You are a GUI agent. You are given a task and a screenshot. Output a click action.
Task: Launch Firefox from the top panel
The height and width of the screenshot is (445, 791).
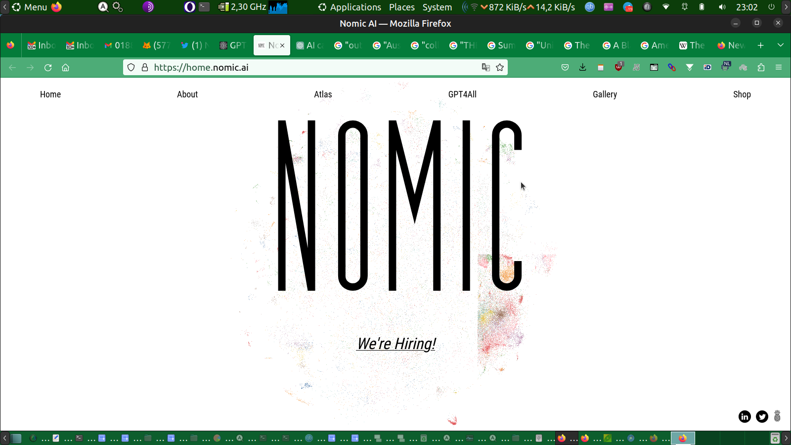click(x=56, y=7)
